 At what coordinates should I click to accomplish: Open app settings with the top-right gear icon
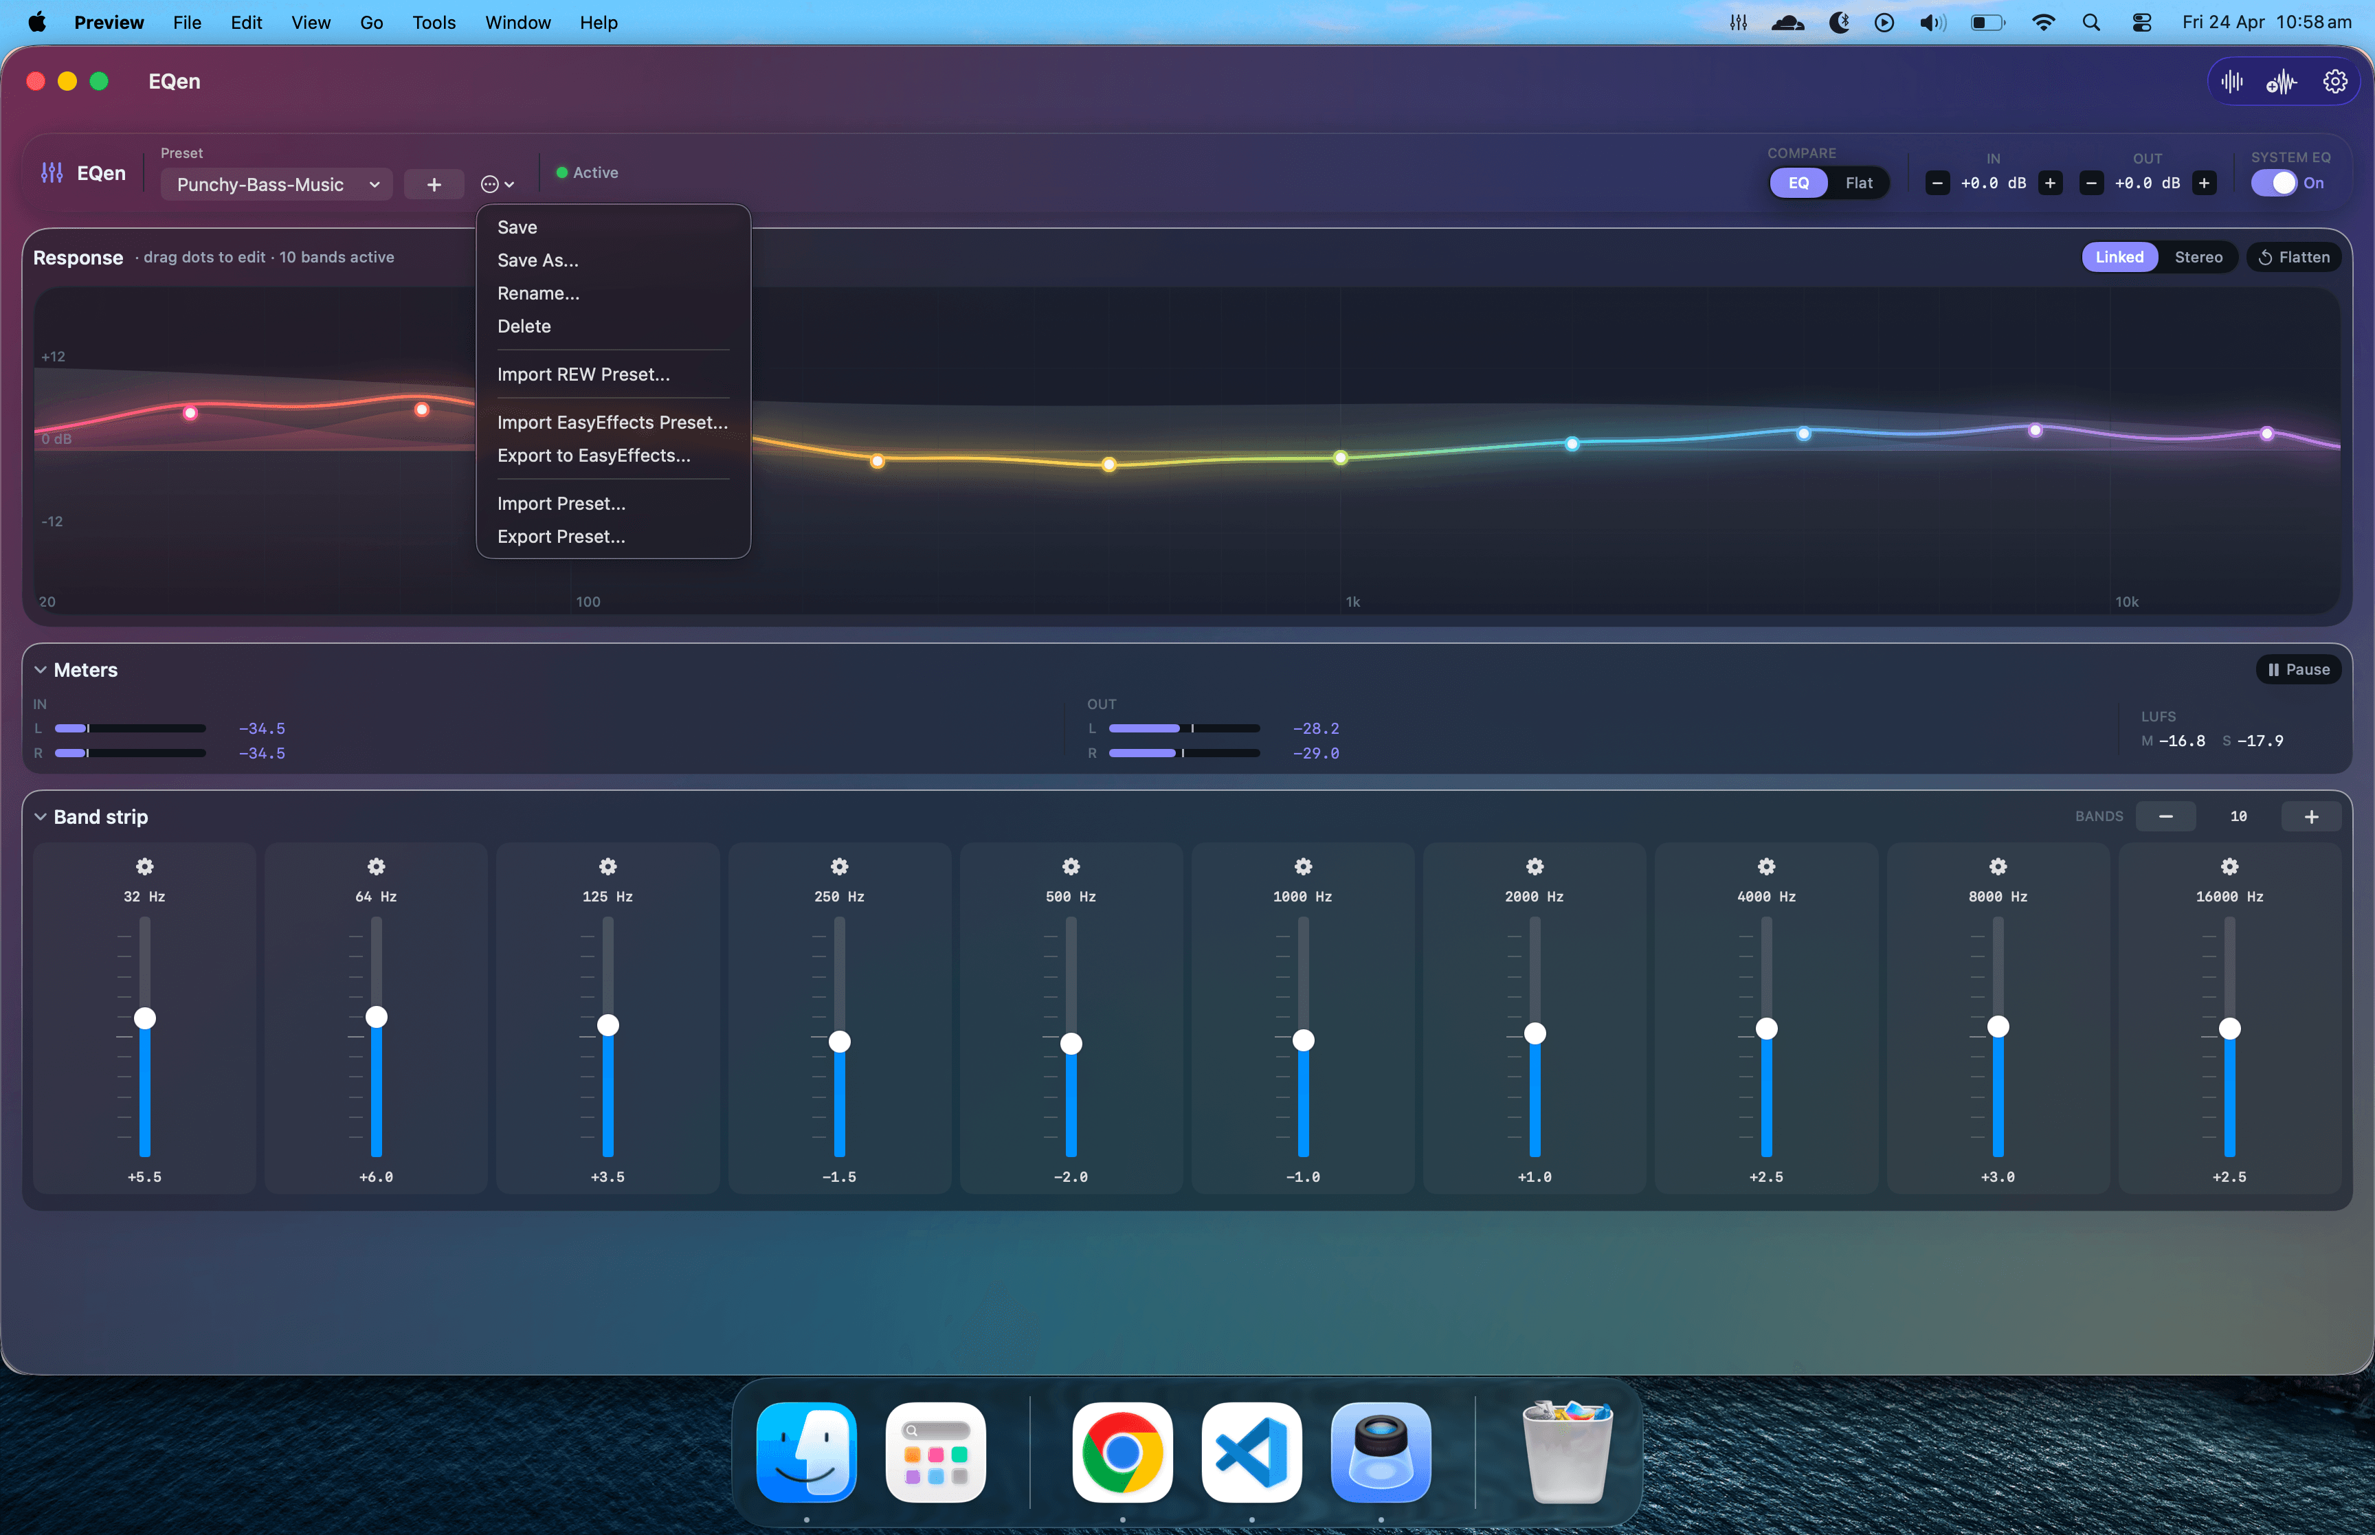pyautogui.click(x=2334, y=82)
